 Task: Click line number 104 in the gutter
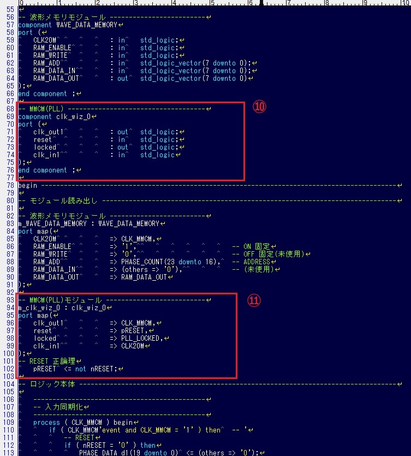tap(9, 384)
